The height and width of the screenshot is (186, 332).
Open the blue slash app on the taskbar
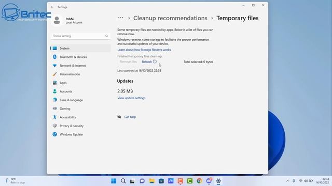pyautogui.click(x=171, y=181)
